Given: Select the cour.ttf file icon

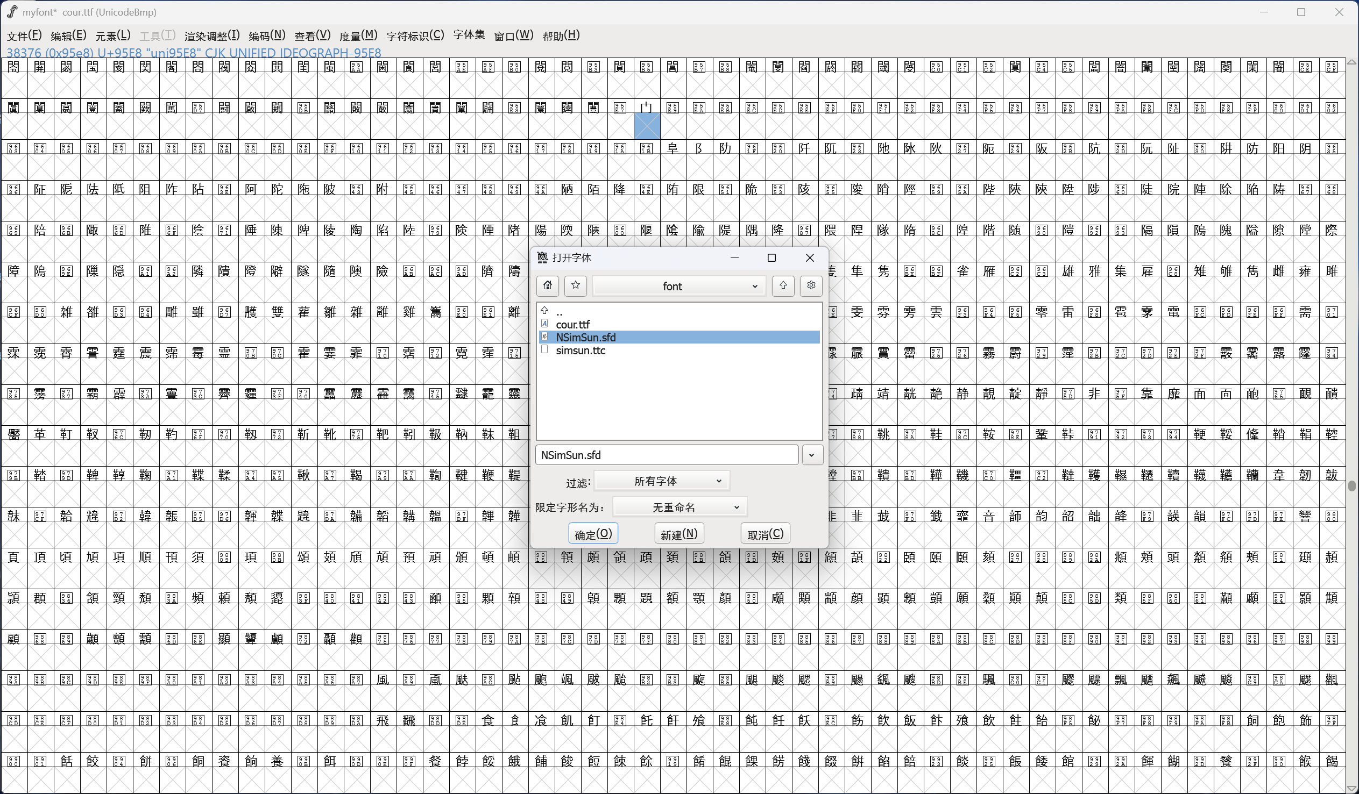Looking at the screenshot, I should pos(544,324).
